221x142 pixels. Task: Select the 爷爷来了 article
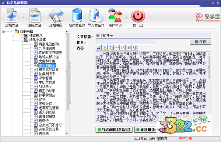click(45, 87)
